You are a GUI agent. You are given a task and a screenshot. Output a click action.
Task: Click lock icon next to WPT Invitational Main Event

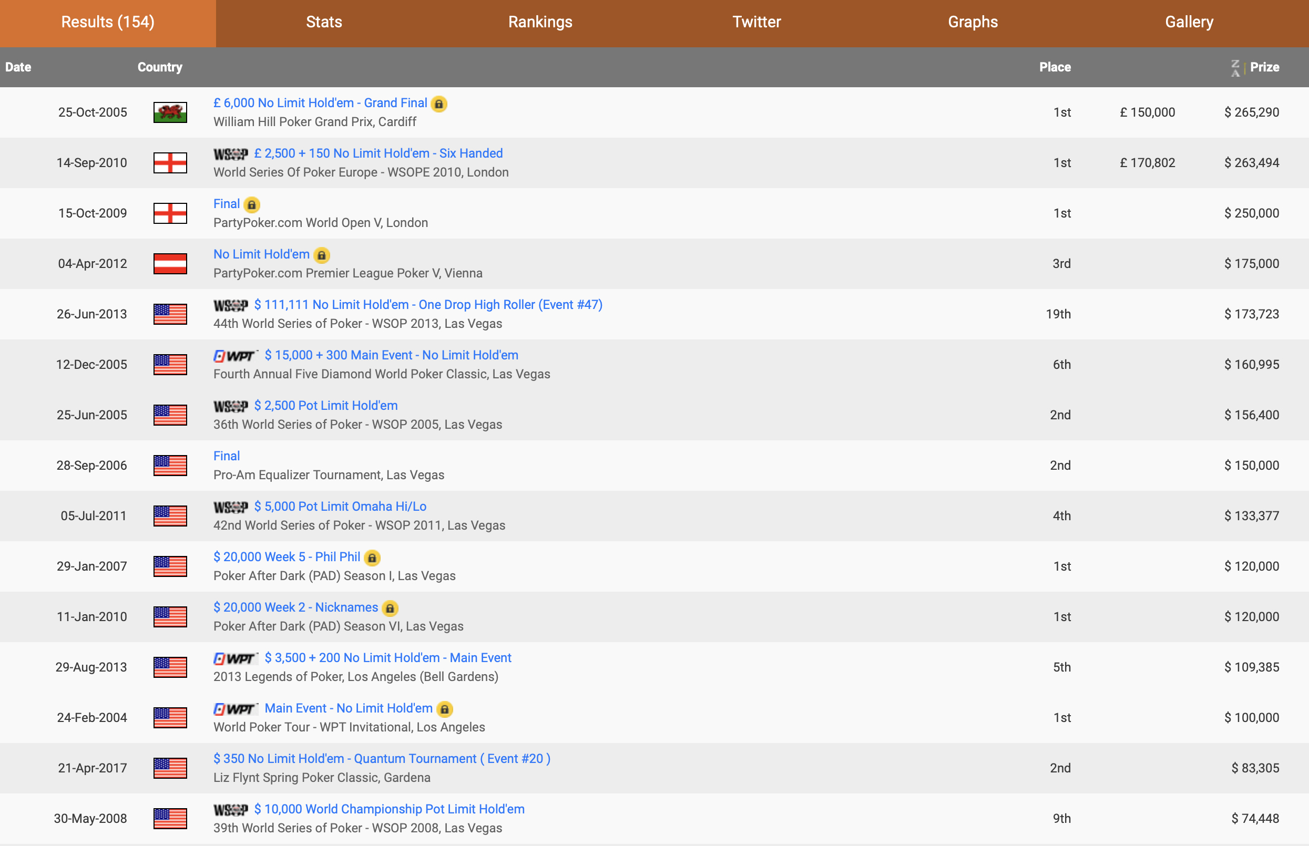click(x=445, y=709)
